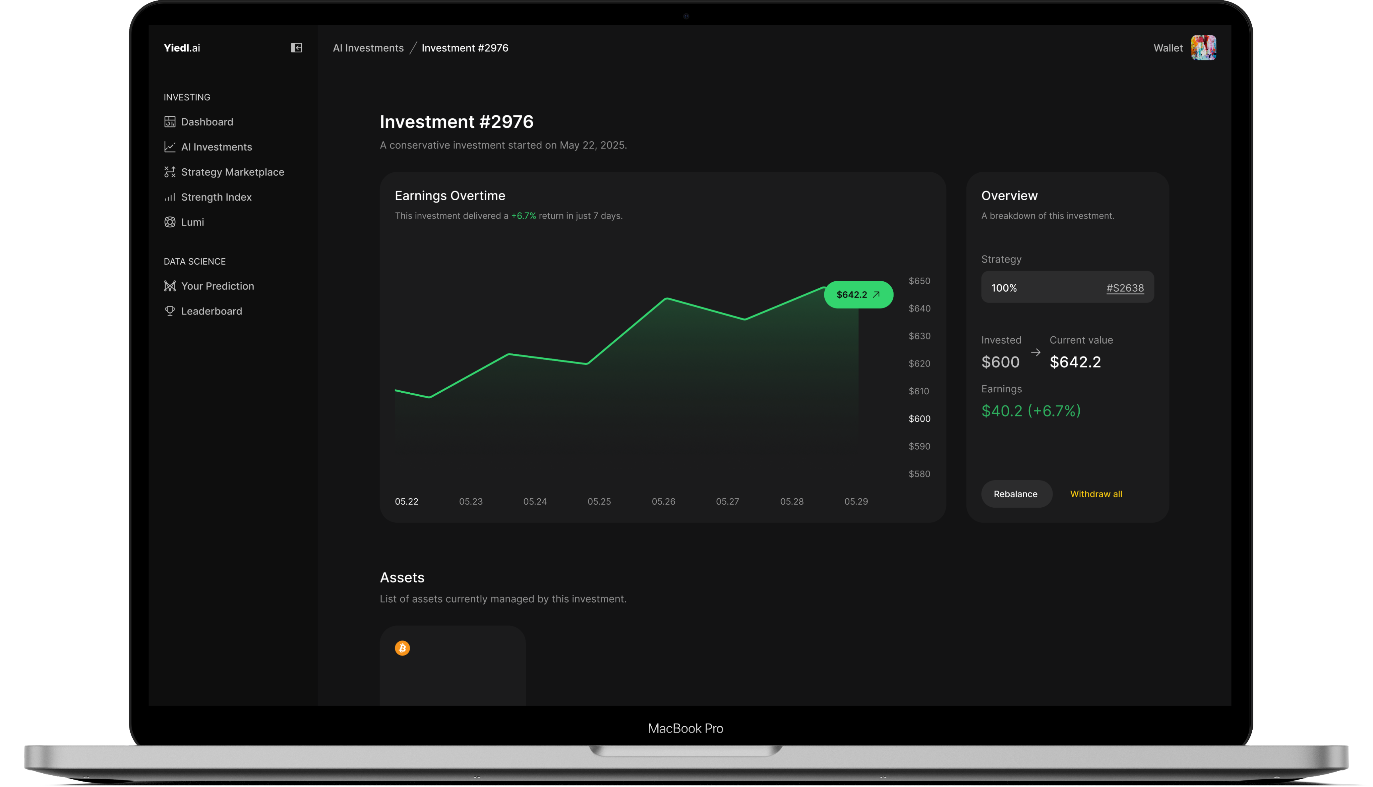Click the Bitcoin asset icon
Screen dimensions: 1373x787
pos(402,648)
